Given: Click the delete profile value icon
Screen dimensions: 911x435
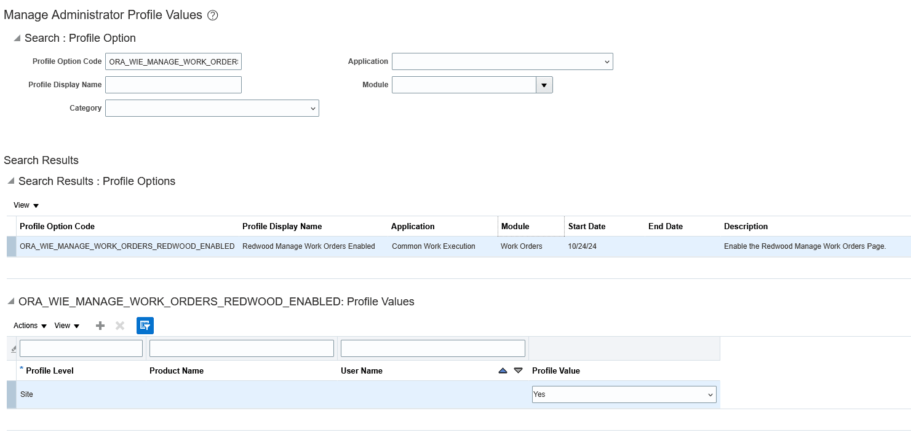Looking at the screenshot, I should click(119, 325).
